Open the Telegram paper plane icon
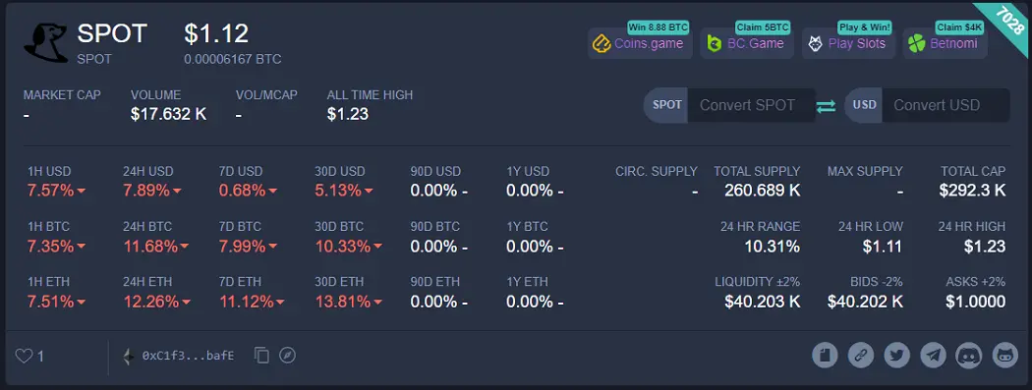Image resolution: width=1032 pixels, height=390 pixels. point(934,356)
